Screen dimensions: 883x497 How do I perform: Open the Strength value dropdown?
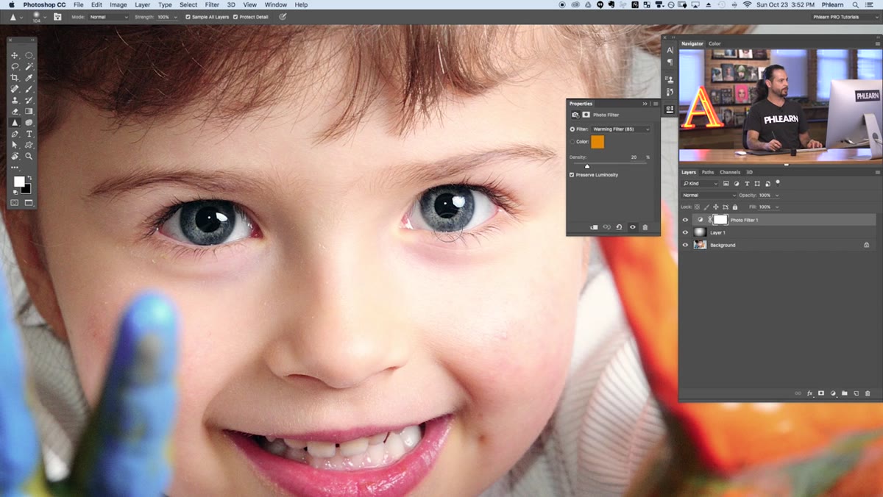pos(176,17)
